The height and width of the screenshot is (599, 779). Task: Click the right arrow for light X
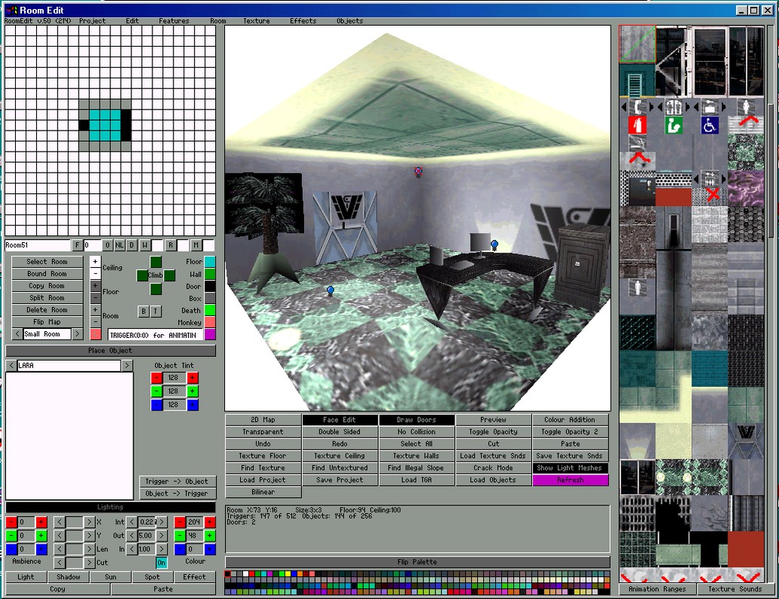click(x=88, y=522)
